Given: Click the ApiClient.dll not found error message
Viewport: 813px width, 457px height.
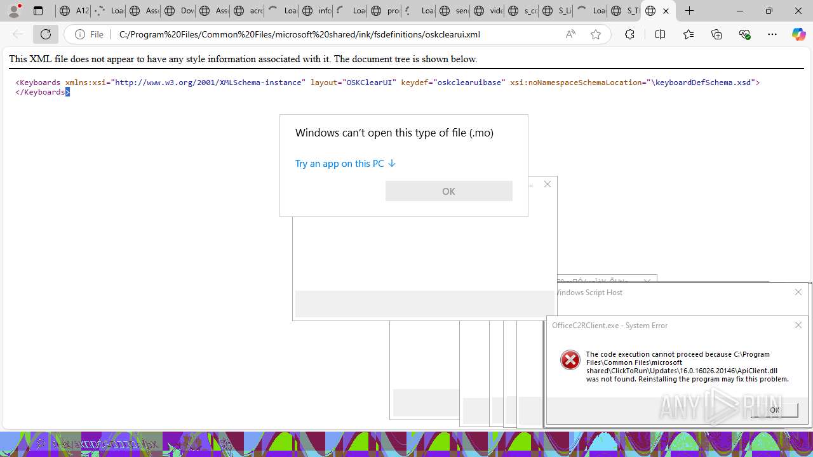Looking at the screenshot, I should click(x=687, y=367).
